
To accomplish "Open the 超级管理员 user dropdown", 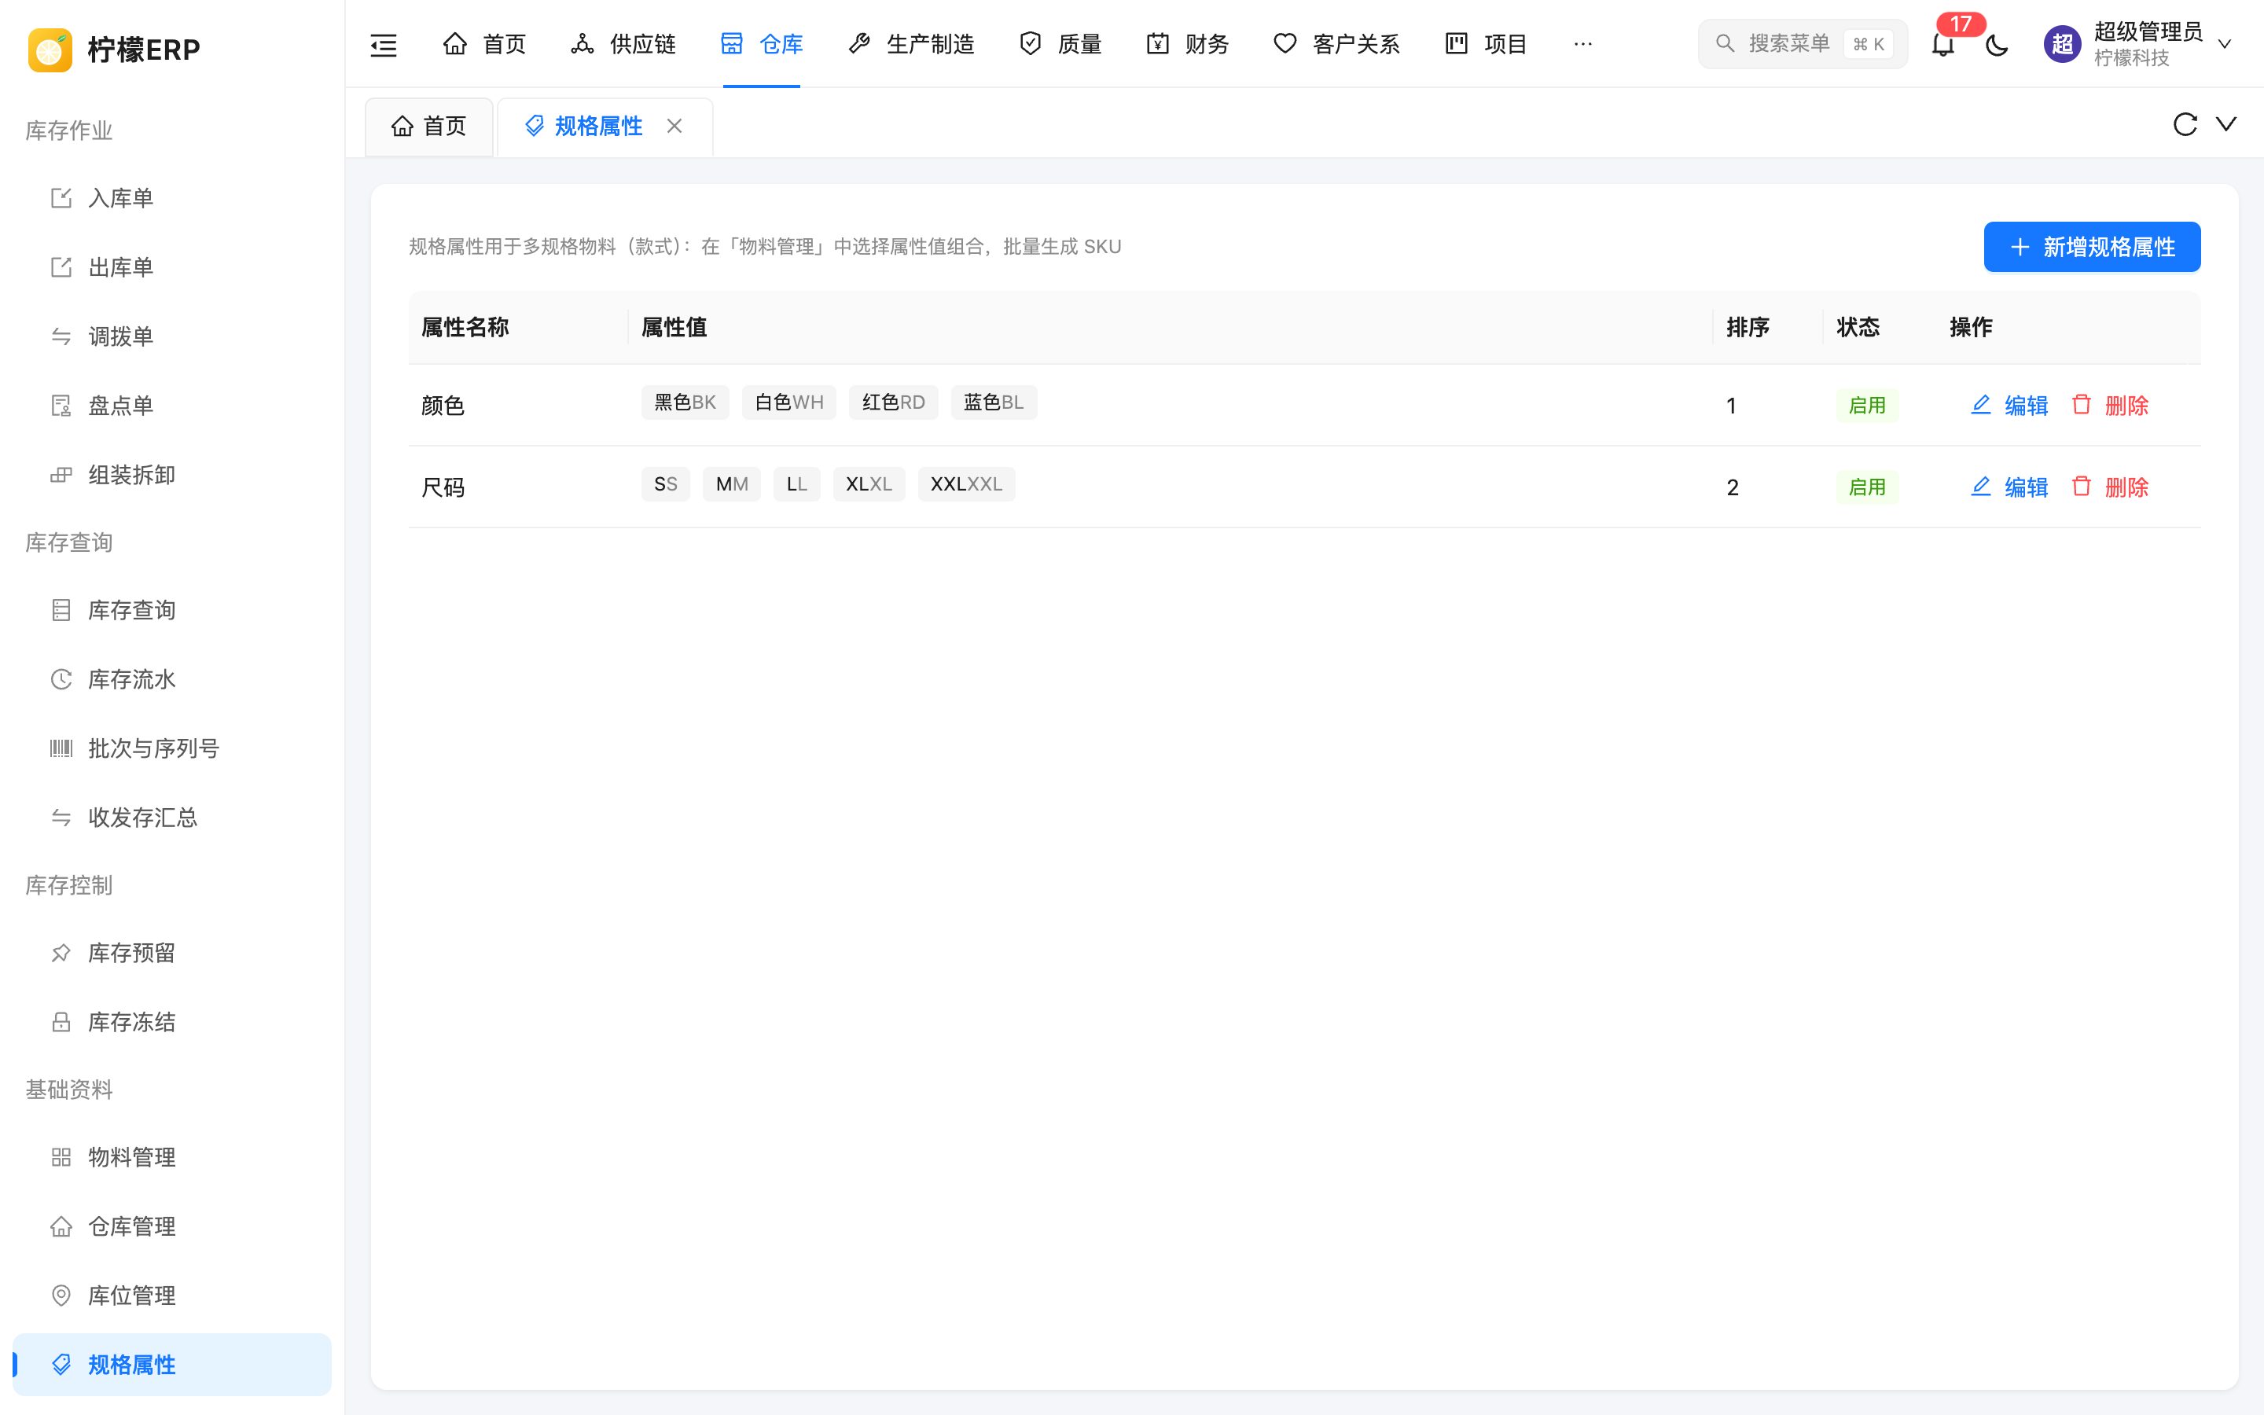I will click(x=2137, y=44).
